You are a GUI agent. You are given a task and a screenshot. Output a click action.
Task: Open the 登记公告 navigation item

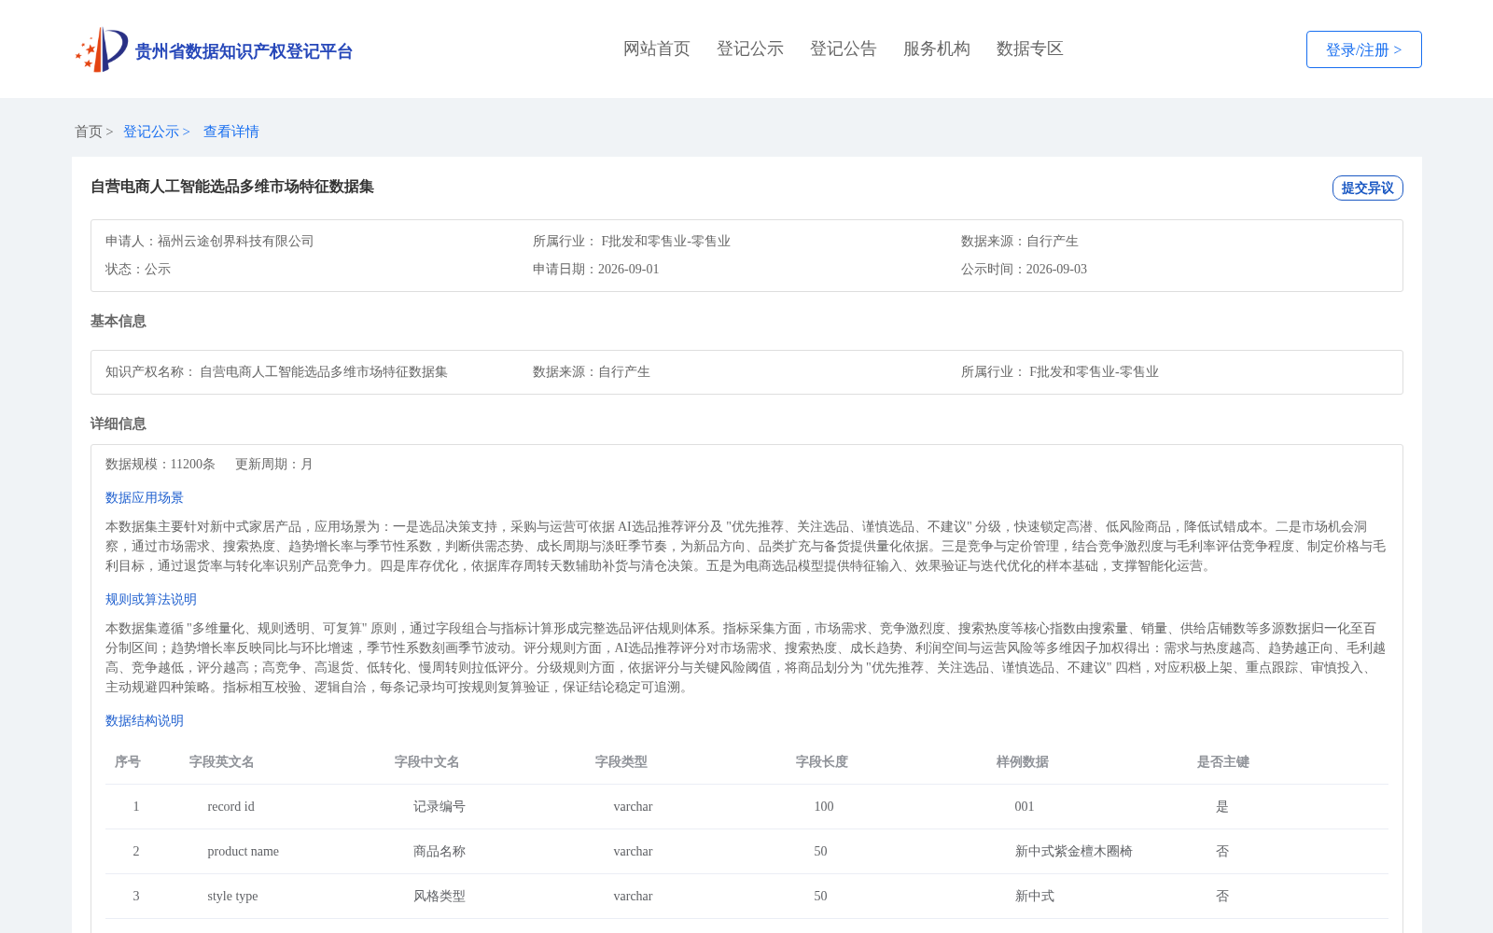point(844,49)
